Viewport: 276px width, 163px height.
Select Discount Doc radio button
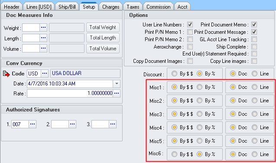click(233, 73)
